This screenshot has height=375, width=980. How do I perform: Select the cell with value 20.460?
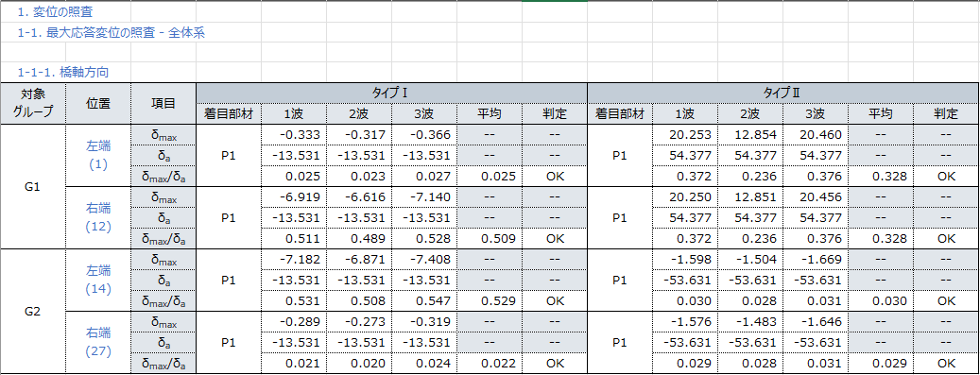pyautogui.click(x=815, y=134)
